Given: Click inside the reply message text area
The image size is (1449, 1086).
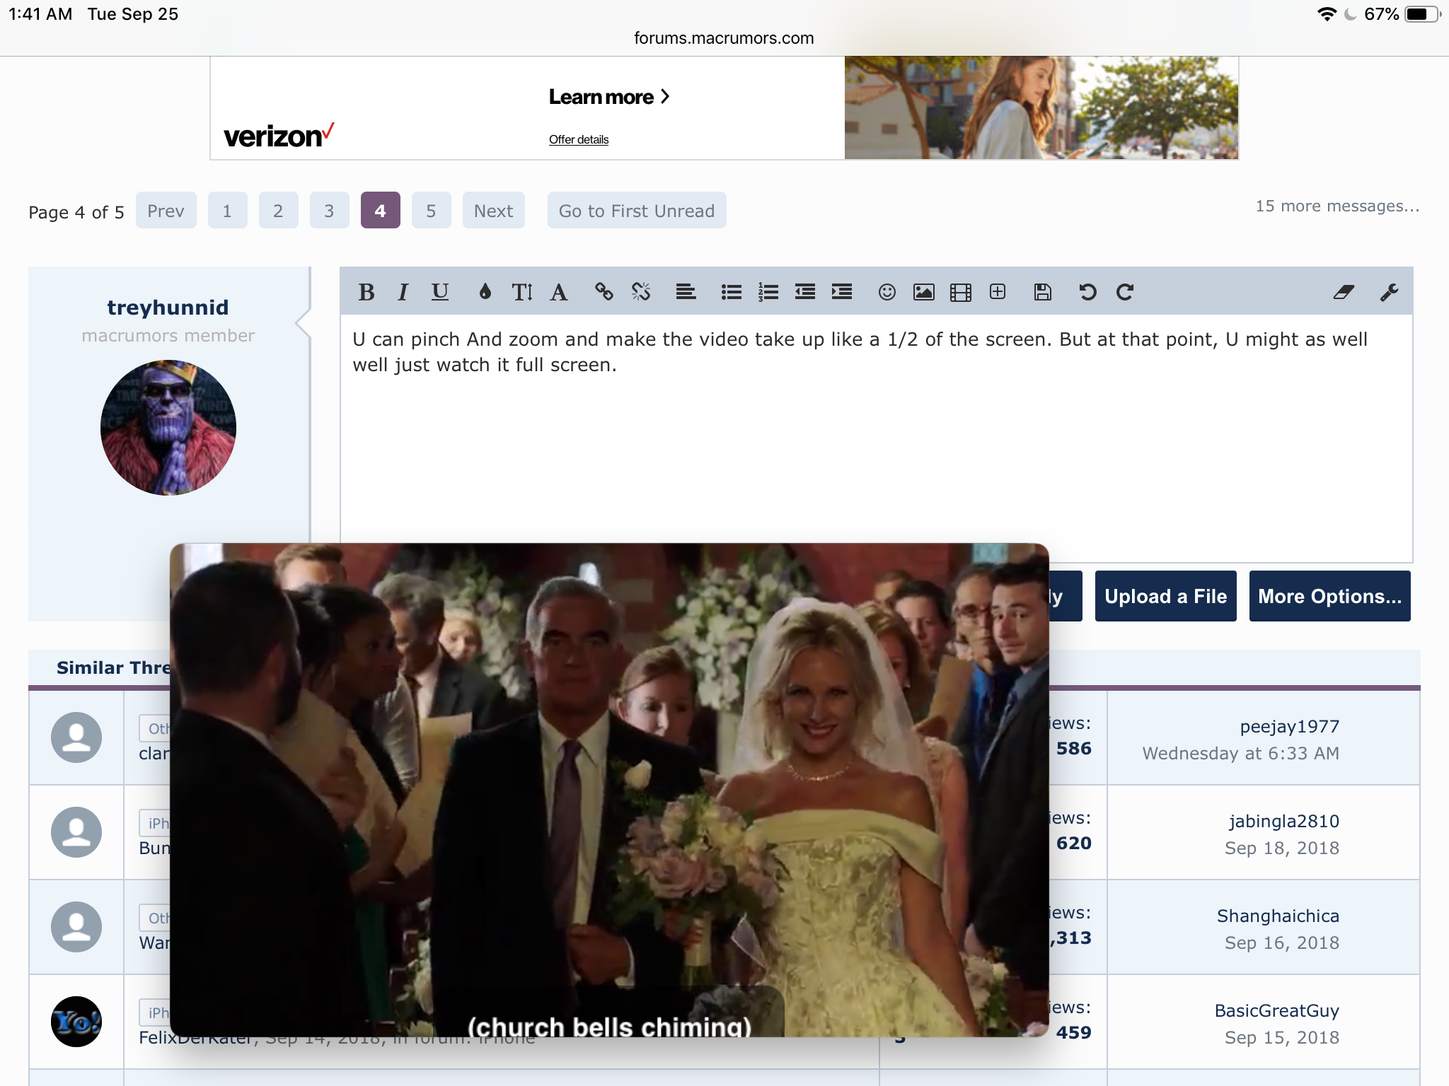Looking at the screenshot, I should 876,438.
